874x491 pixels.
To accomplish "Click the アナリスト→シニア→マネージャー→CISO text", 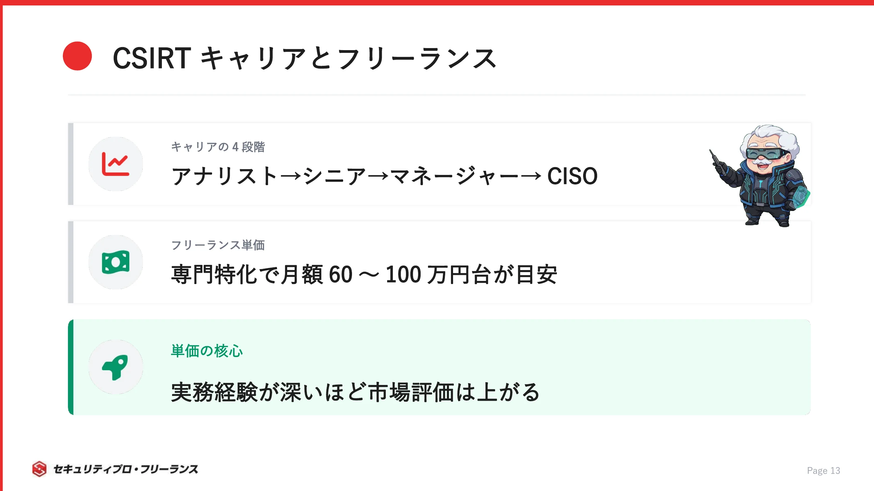I will pyautogui.click(x=384, y=176).
